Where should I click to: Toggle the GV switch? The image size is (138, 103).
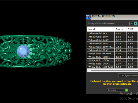[x=133, y=23]
